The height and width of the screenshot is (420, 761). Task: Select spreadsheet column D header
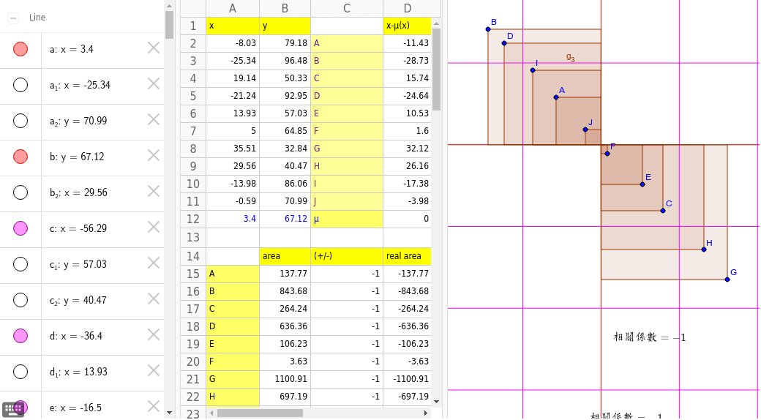407,8
